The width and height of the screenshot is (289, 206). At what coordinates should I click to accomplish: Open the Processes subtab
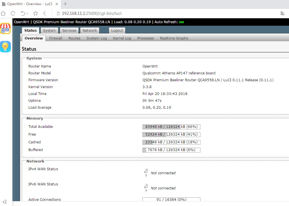point(145,38)
